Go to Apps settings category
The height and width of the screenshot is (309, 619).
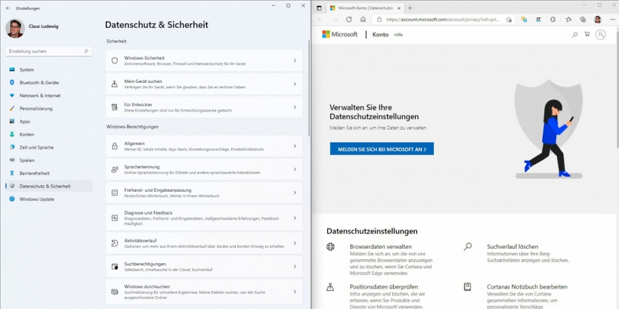coord(49,121)
